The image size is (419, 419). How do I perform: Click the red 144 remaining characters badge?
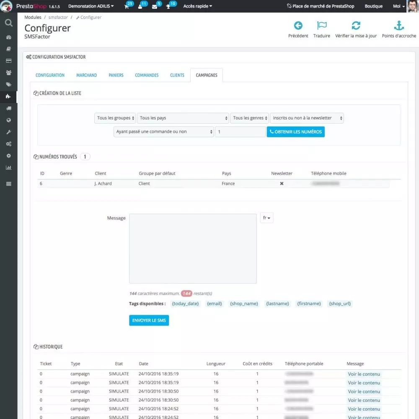186,293
